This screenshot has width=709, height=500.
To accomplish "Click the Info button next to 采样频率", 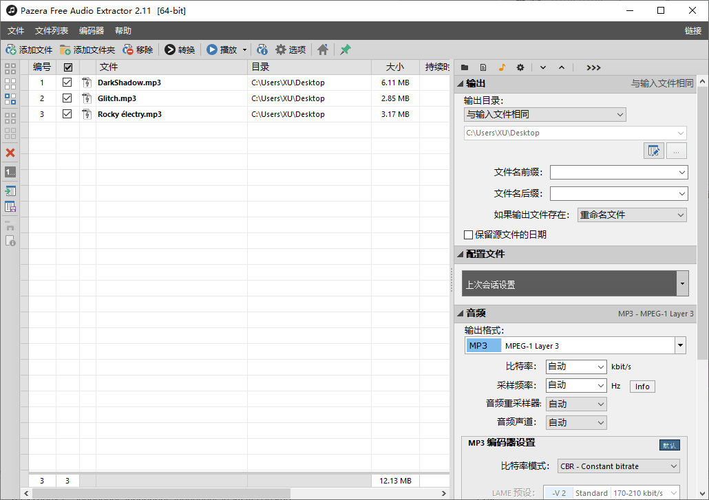I will [x=642, y=387].
